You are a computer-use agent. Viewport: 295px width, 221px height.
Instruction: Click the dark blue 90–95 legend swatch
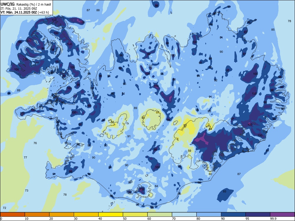pyautogui.click(x=233, y=215)
